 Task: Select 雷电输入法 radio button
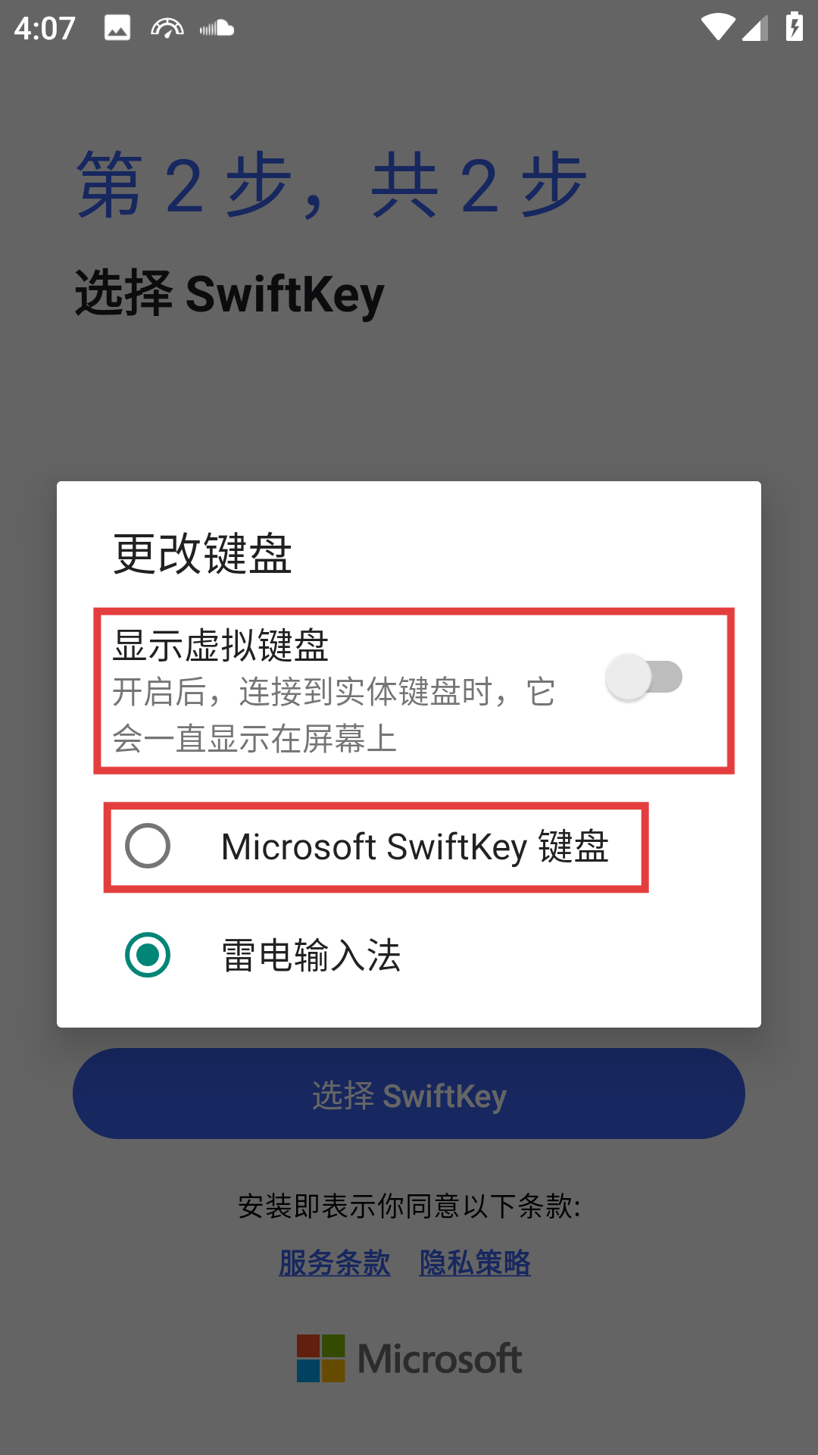point(148,955)
